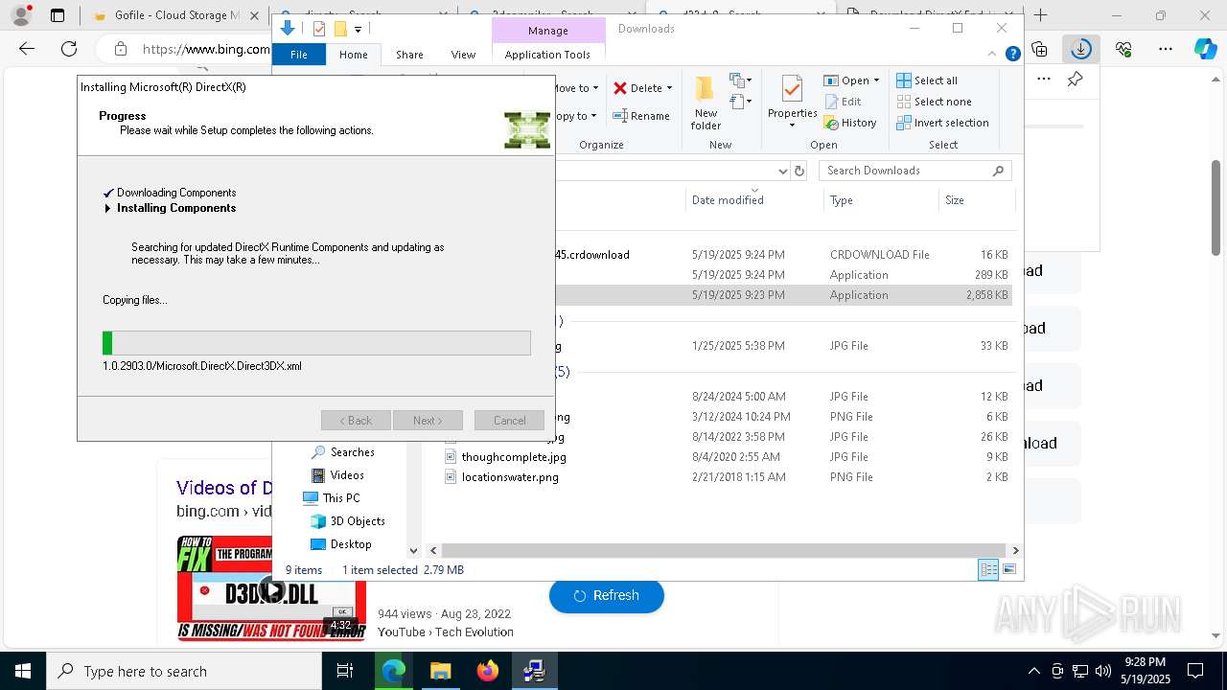Click Invert selection in ribbon

pos(942,123)
